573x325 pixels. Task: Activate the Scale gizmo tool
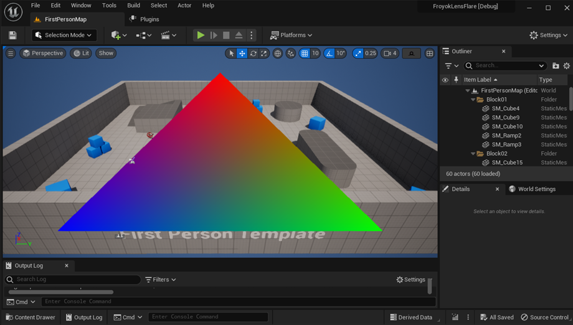point(263,54)
